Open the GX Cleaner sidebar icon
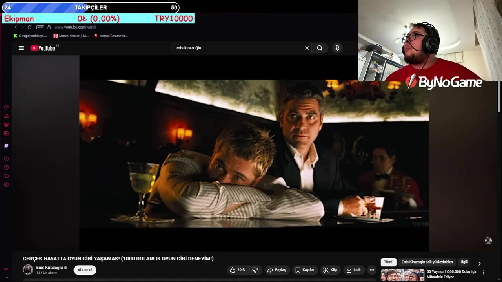This screenshot has height=282, width=502. [6, 116]
